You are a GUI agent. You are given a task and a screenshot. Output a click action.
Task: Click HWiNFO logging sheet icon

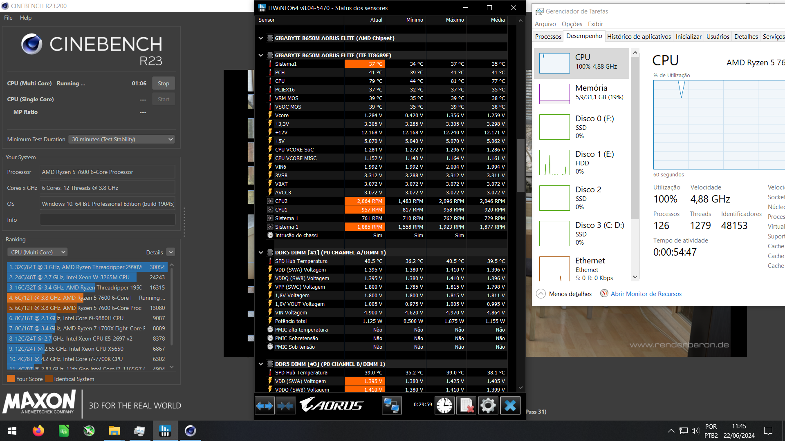point(467,405)
